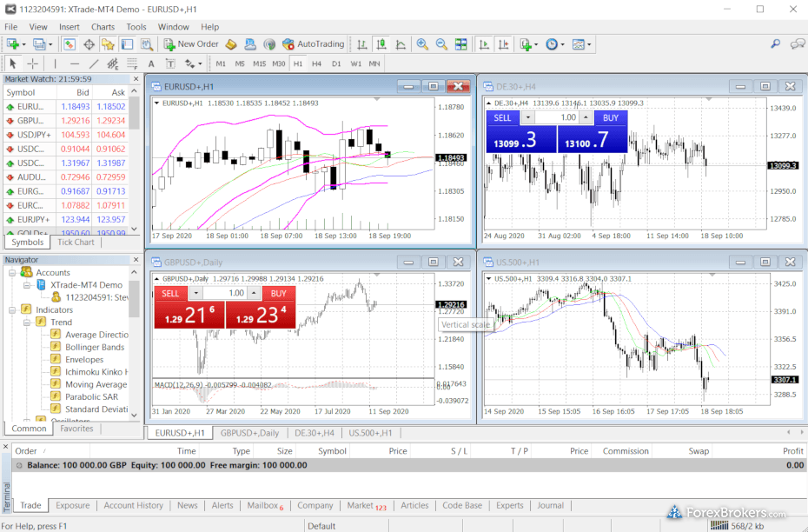Tile chart windows icon
Viewport: 808px width, 532px height.
tap(460, 44)
